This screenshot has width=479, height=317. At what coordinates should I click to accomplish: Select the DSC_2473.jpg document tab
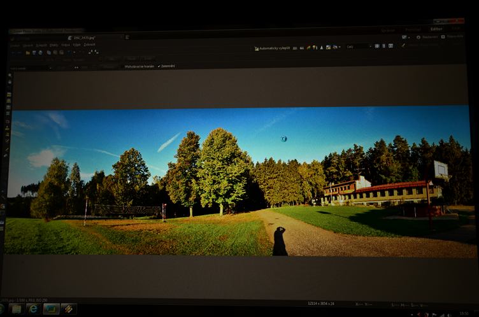82,38
